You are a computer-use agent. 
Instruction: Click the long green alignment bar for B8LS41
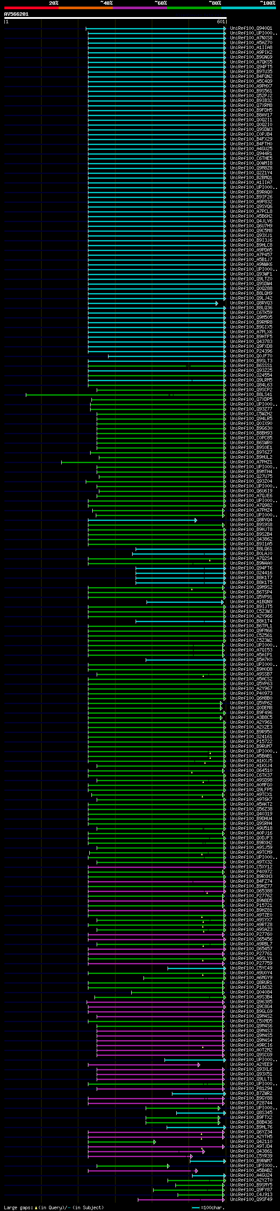pos(126,395)
